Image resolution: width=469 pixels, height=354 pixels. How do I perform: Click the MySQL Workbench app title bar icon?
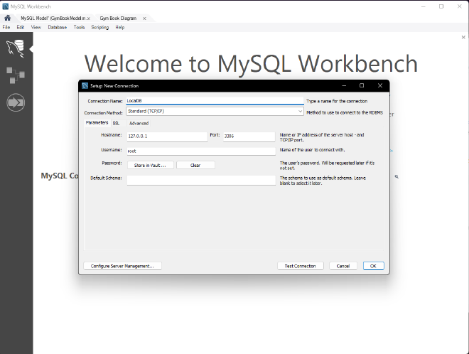click(6, 6)
